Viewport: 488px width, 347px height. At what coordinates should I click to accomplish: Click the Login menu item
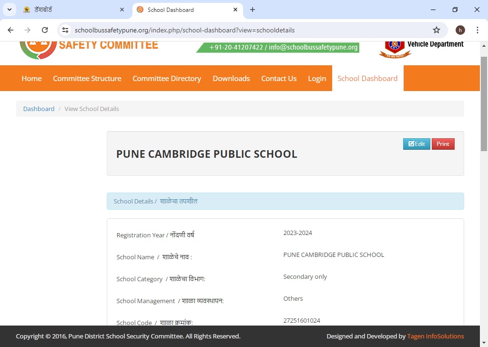tap(317, 79)
